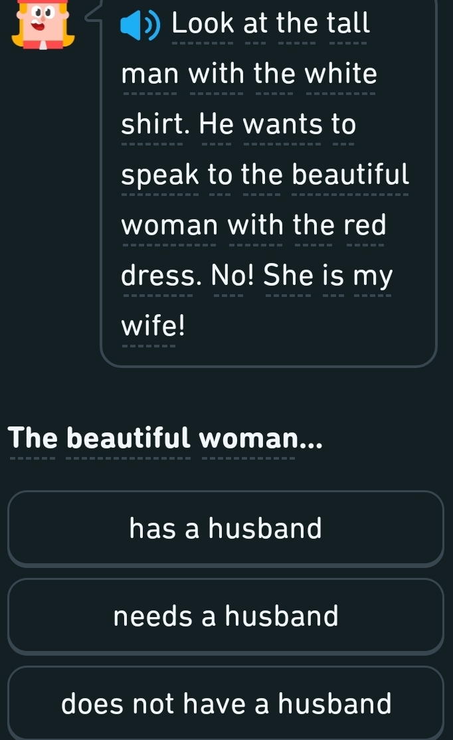Show the hint for the word "tall"
The width and height of the screenshot is (453, 740).
349,25
